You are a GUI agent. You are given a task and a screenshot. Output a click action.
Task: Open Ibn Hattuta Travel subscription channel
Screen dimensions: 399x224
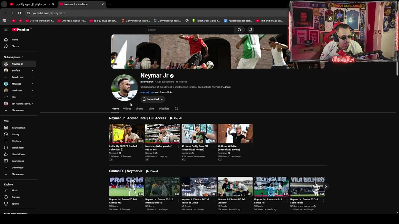pyautogui.click(x=19, y=104)
